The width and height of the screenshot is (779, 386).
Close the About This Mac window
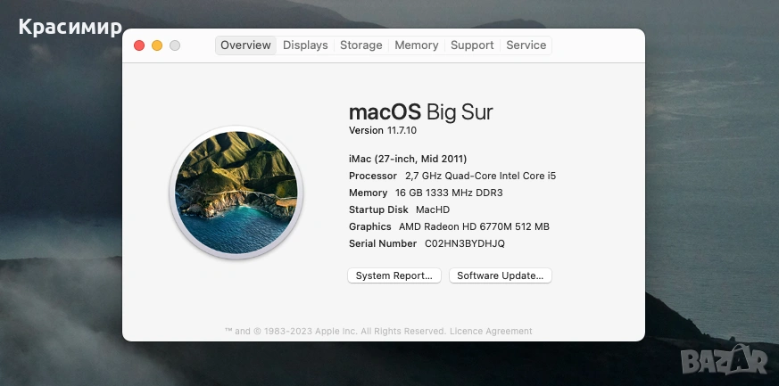(x=139, y=45)
